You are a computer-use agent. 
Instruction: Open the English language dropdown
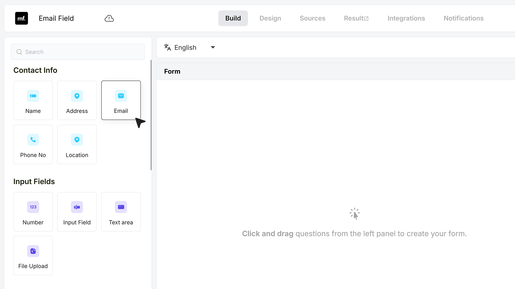190,47
